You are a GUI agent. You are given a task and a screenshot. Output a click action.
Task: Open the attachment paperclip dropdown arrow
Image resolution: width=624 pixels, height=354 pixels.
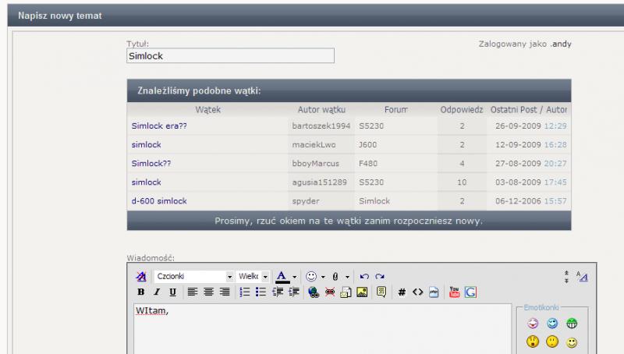[347, 277]
